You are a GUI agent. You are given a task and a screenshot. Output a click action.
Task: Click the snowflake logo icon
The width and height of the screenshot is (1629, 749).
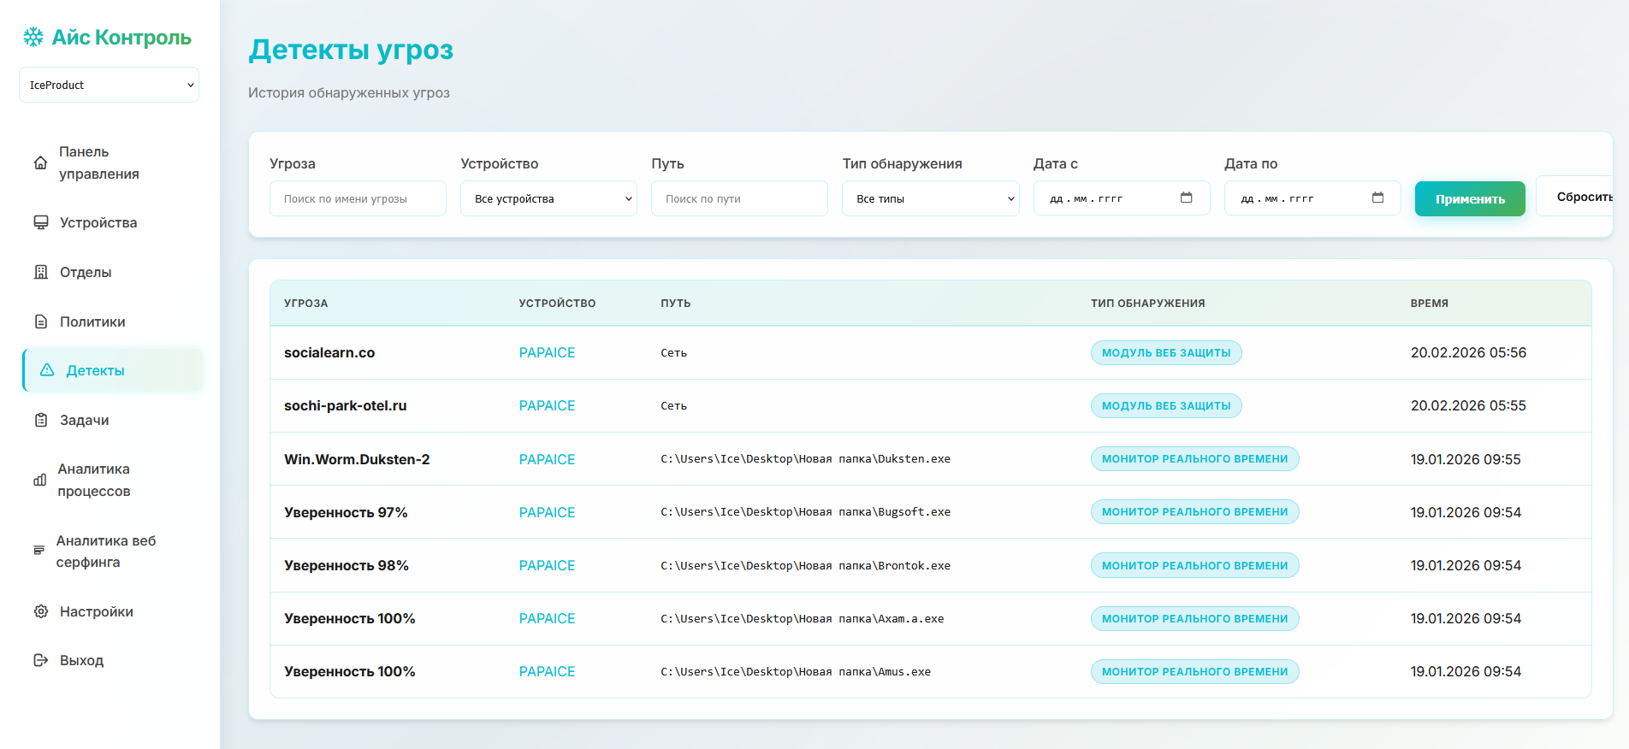pyautogui.click(x=33, y=37)
